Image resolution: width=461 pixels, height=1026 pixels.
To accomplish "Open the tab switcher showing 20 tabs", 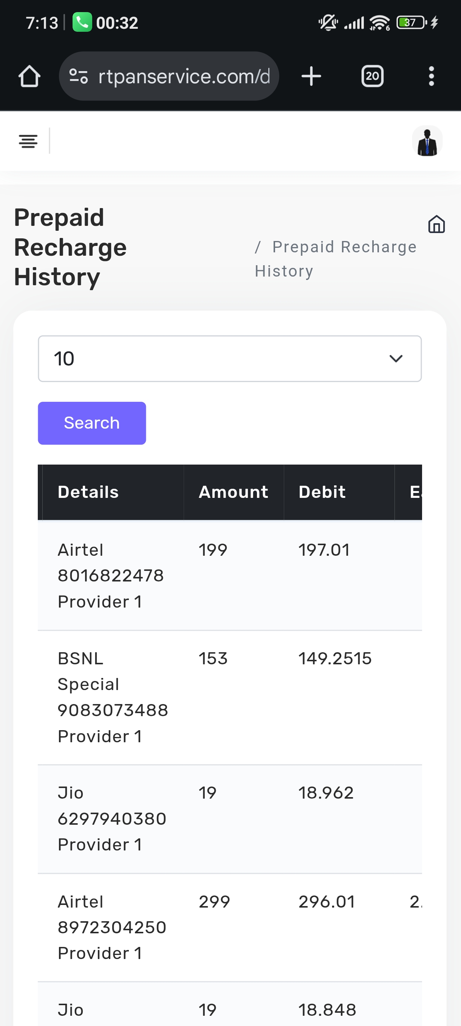I will point(372,76).
